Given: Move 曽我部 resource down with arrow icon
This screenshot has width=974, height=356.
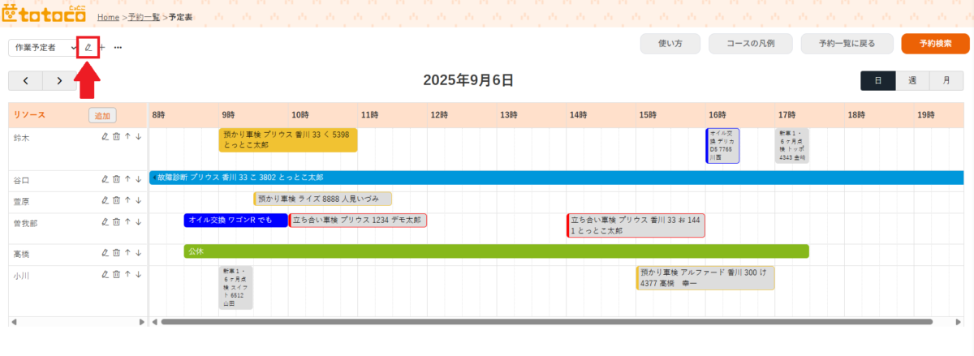Looking at the screenshot, I should (x=139, y=221).
